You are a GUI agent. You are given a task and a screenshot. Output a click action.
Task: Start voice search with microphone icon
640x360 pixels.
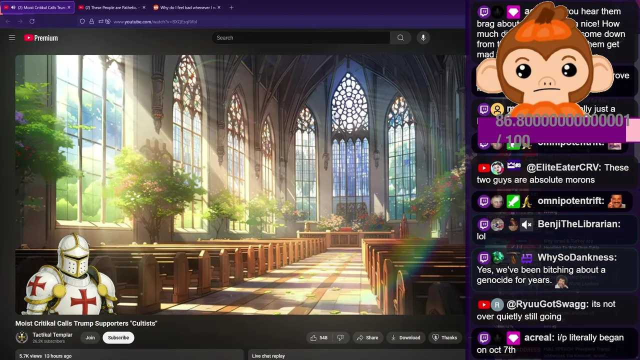click(x=423, y=38)
